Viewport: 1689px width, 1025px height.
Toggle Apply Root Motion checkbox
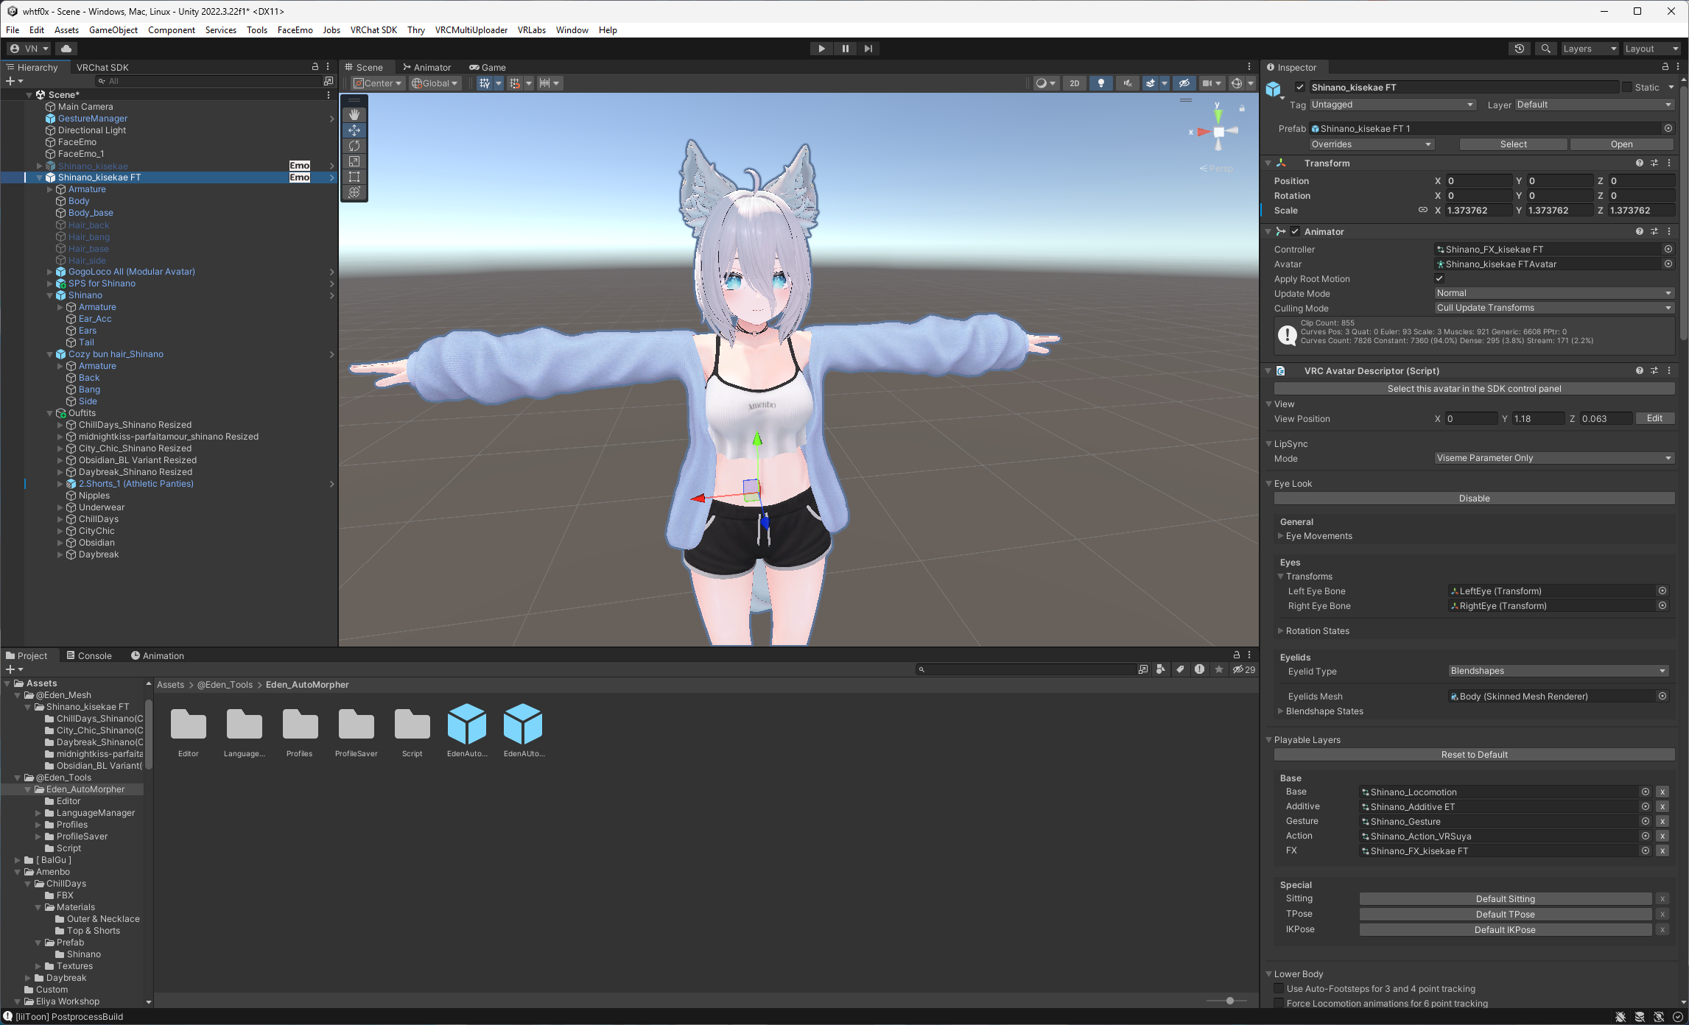pyautogui.click(x=1439, y=278)
